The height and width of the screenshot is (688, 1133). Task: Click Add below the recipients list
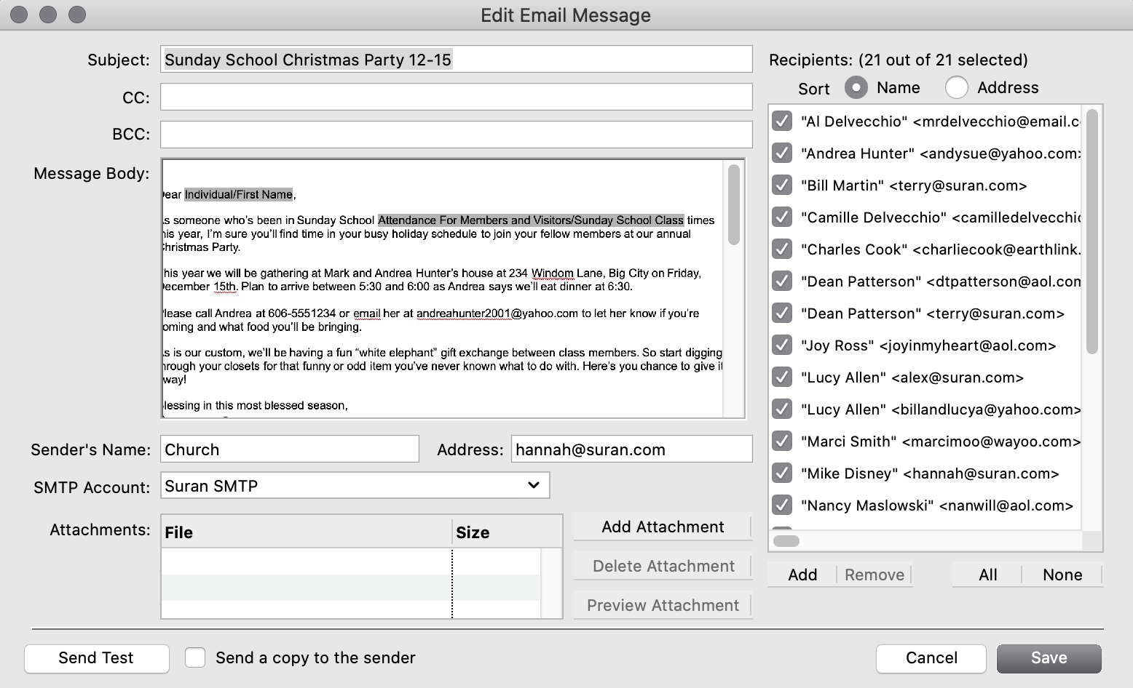pos(801,575)
